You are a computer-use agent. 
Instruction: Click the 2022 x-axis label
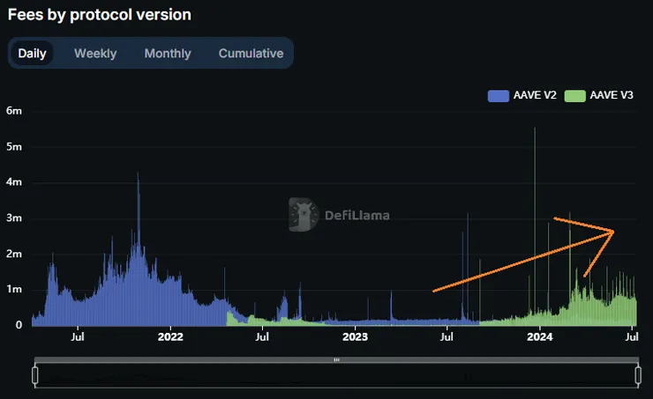(x=170, y=336)
